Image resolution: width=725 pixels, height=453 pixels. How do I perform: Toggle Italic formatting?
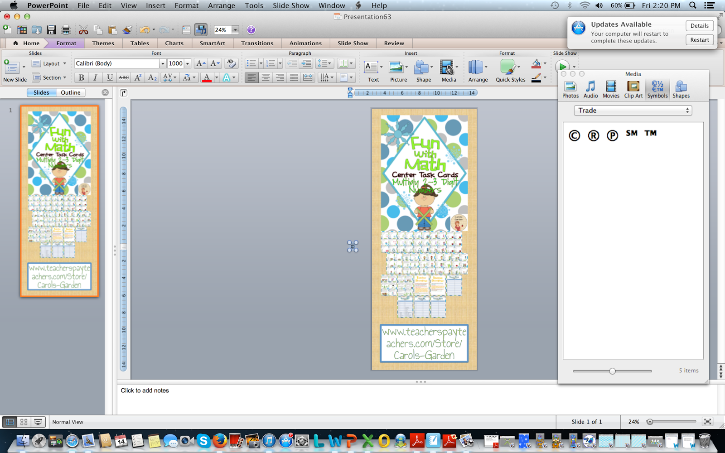click(x=95, y=77)
